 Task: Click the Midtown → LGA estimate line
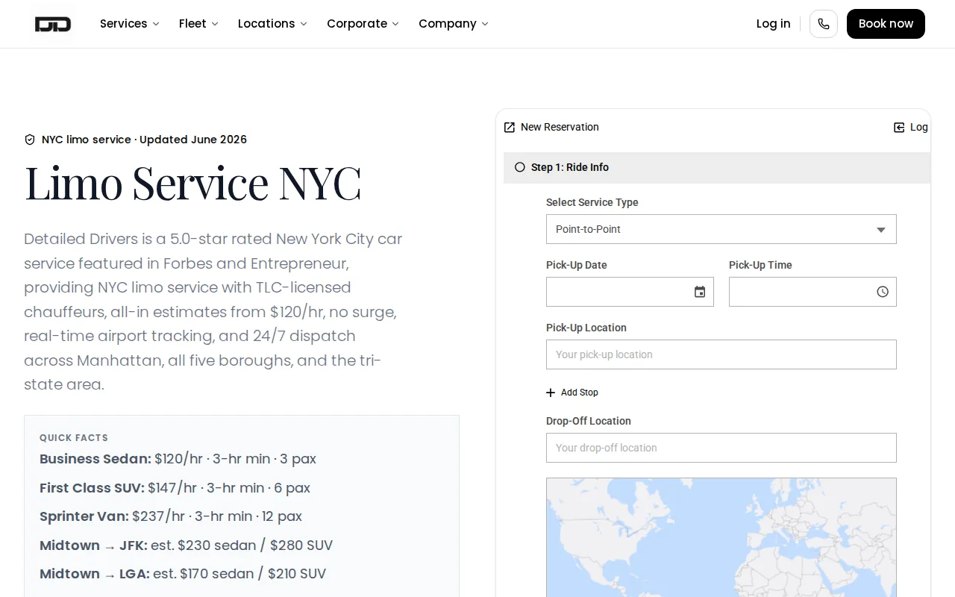coord(183,574)
